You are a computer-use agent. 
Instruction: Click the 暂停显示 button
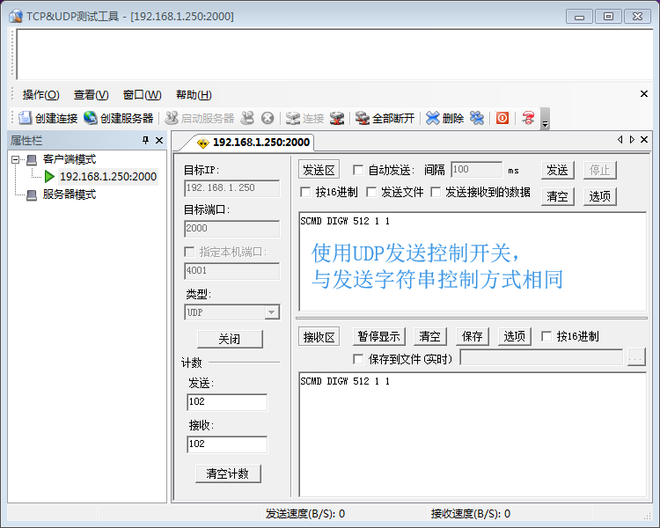click(378, 336)
